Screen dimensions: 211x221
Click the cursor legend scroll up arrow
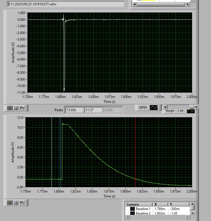coord(192,204)
